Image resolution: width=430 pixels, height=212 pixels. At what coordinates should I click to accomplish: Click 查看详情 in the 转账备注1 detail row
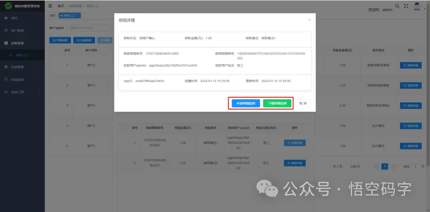click(x=295, y=143)
